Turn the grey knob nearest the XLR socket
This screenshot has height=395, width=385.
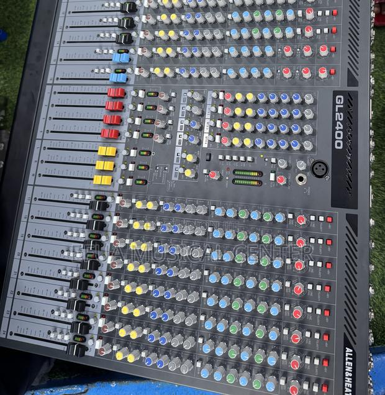pos(301,165)
